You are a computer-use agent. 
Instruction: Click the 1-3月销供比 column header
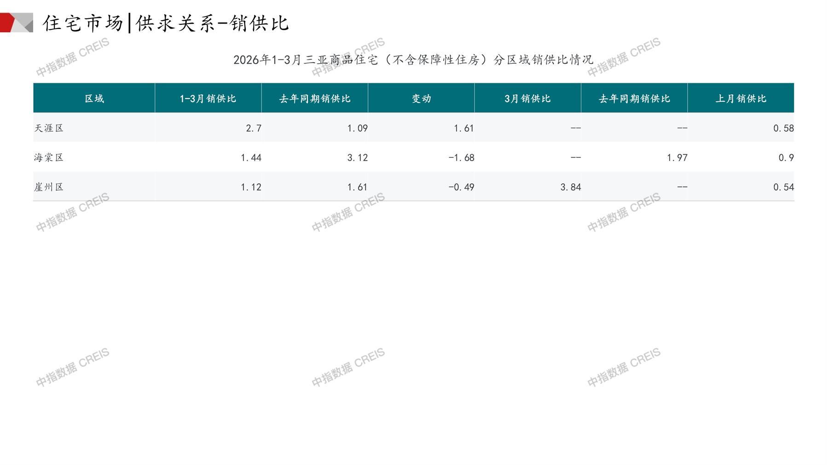[x=208, y=99]
